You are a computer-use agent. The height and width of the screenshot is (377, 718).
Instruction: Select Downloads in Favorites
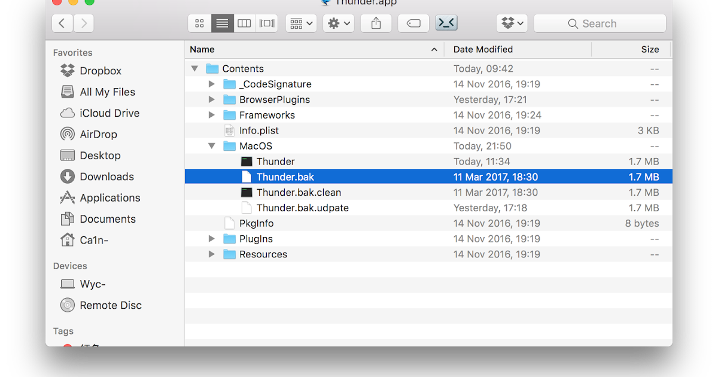pyautogui.click(x=105, y=177)
